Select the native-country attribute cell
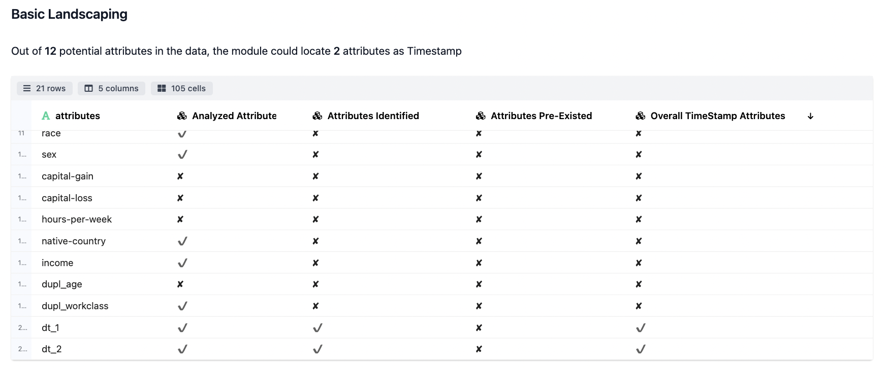Image resolution: width=886 pixels, height=368 pixels. coord(74,241)
